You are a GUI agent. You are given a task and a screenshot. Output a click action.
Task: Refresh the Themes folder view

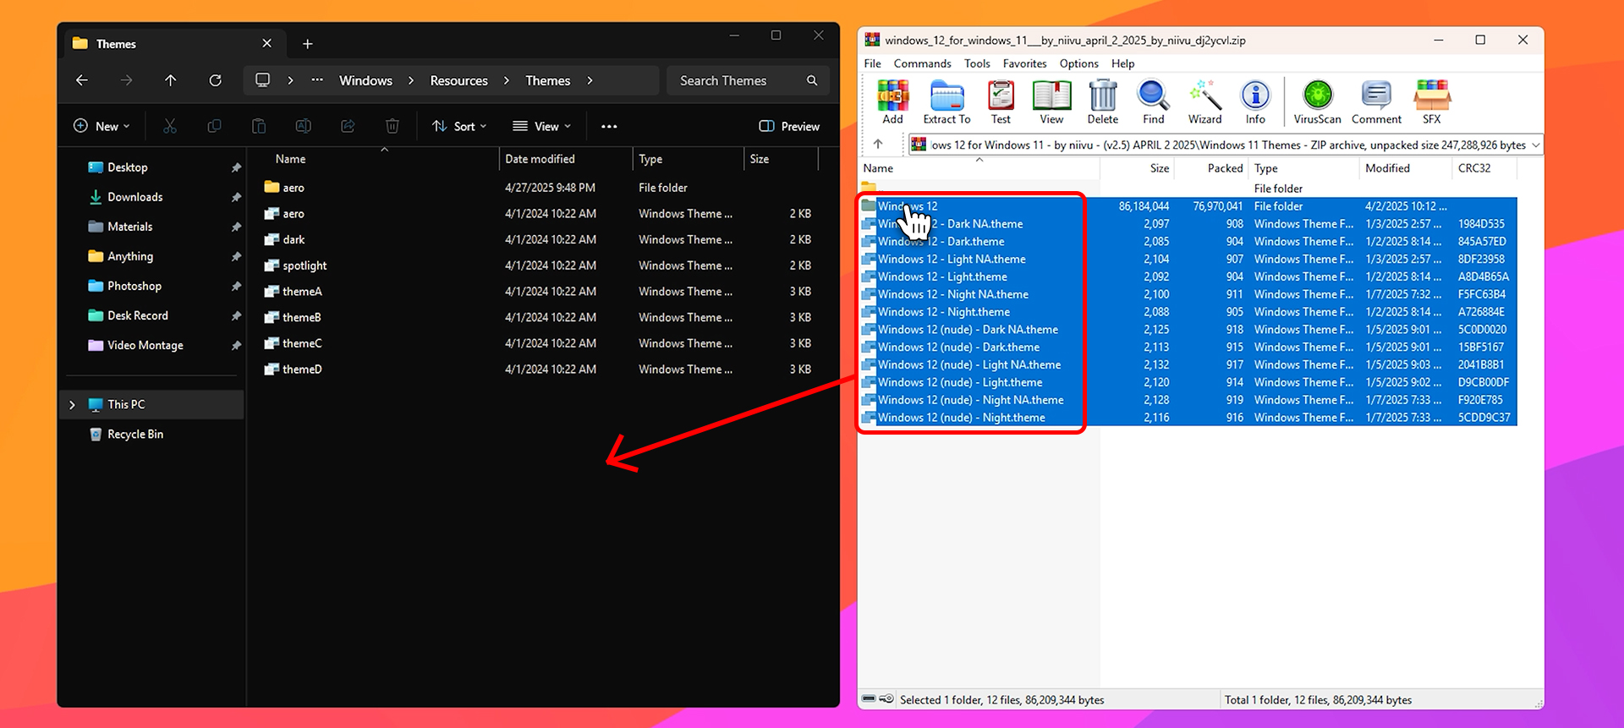216,80
